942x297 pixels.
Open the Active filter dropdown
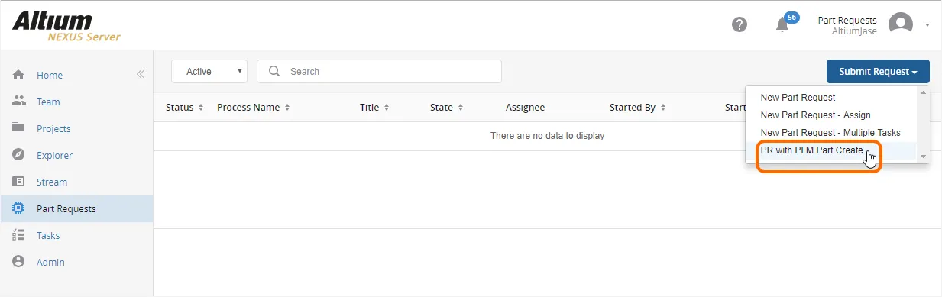pos(209,71)
